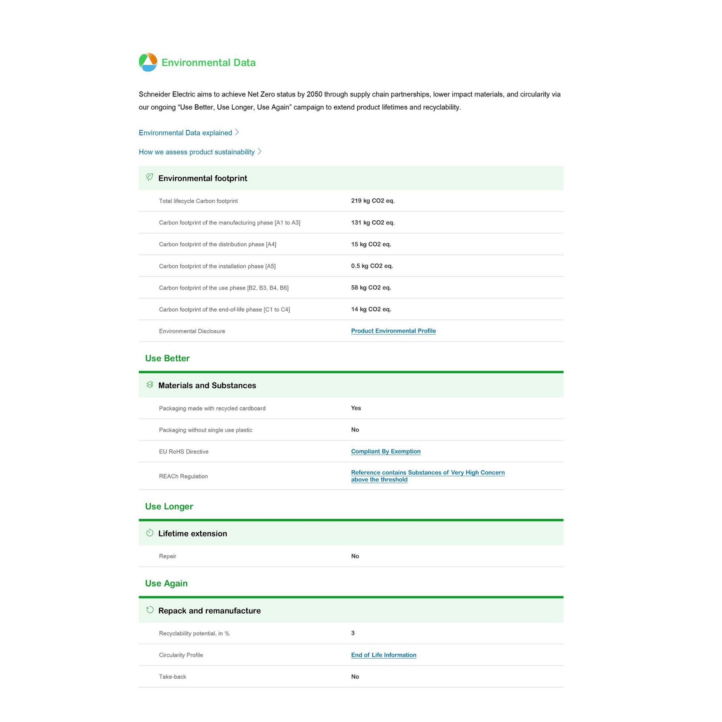722x722 pixels.
Task: Click the timer icon beside Lifetime extension
Action: (x=150, y=533)
